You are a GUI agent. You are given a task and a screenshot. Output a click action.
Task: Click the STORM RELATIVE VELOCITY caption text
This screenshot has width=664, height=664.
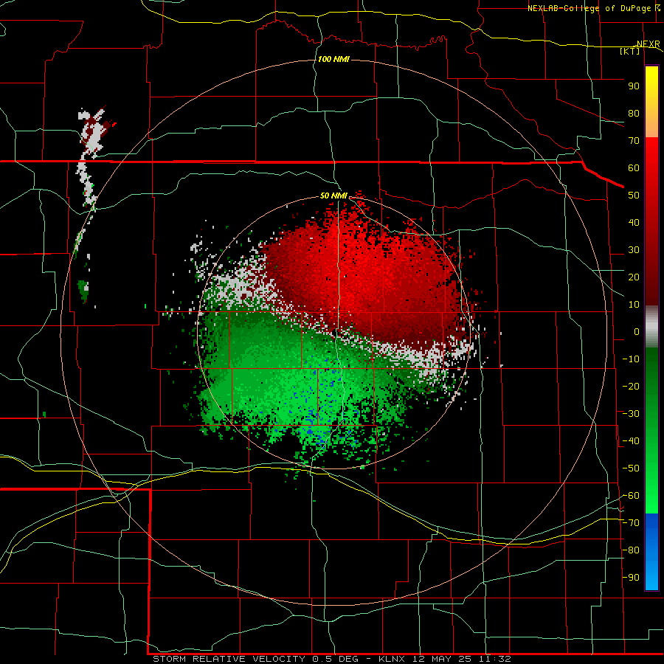click(229, 659)
